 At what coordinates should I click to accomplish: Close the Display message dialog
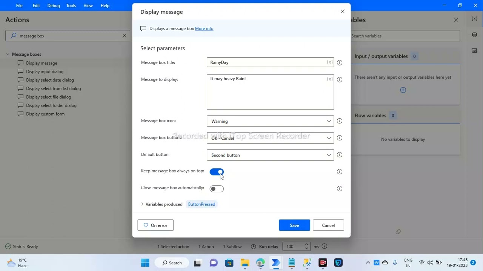click(343, 12)
